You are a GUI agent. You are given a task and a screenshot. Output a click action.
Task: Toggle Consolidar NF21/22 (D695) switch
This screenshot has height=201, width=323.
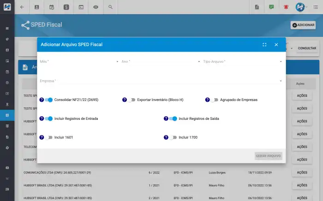(49, 100)
